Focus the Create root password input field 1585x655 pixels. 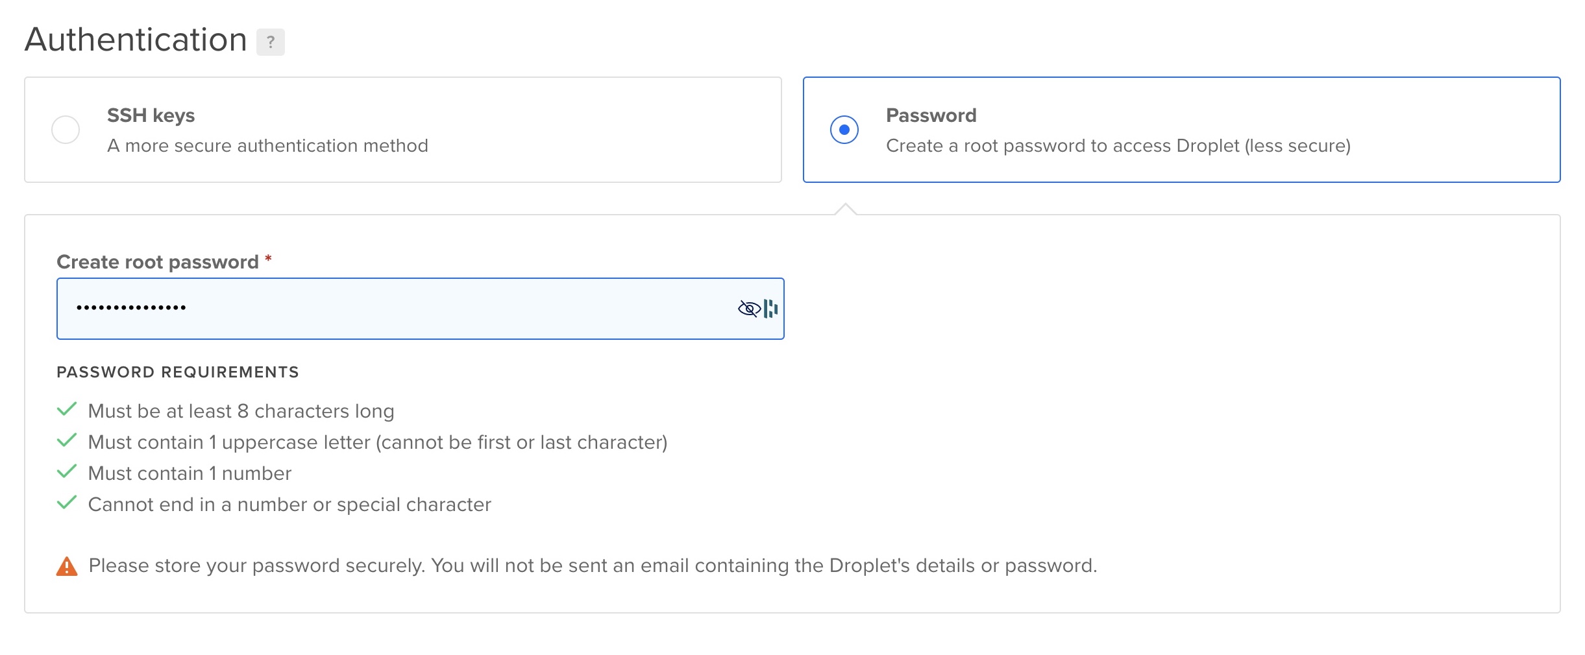pos(421,309)
